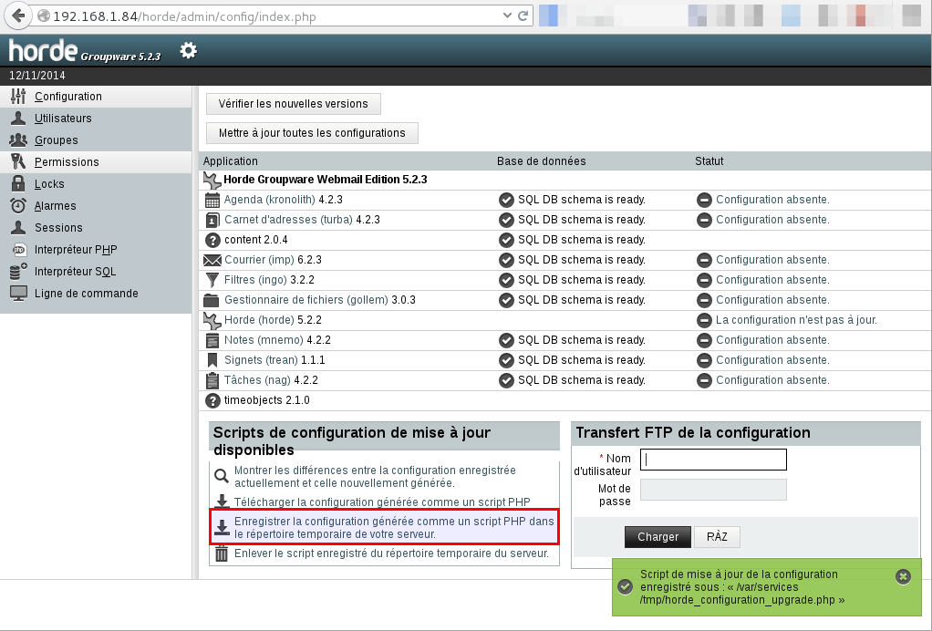This screenshot has height=631, width=932.
Task: Click the Filtres (ingo) funnel icon
Action: [212, 280]
